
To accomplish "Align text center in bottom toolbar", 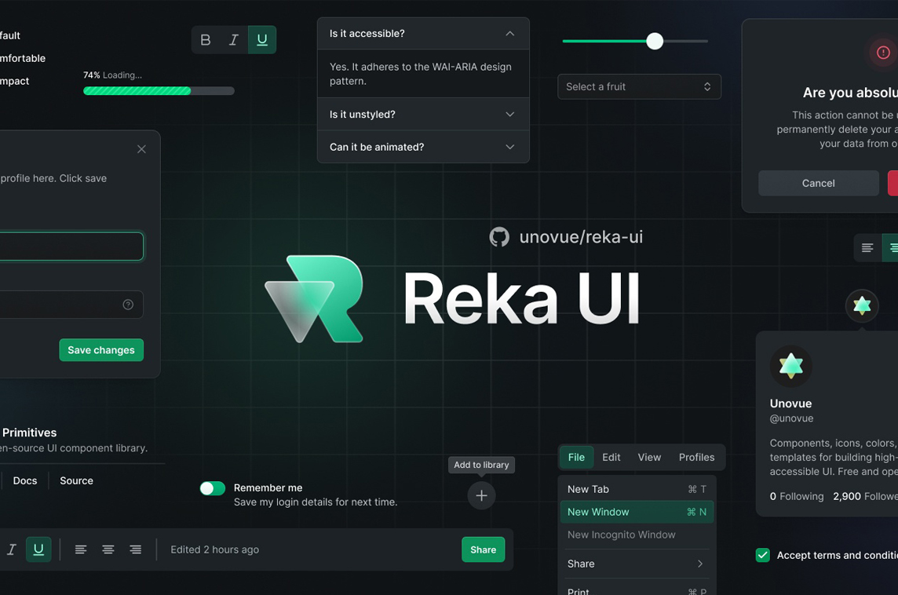I will 108,549.
